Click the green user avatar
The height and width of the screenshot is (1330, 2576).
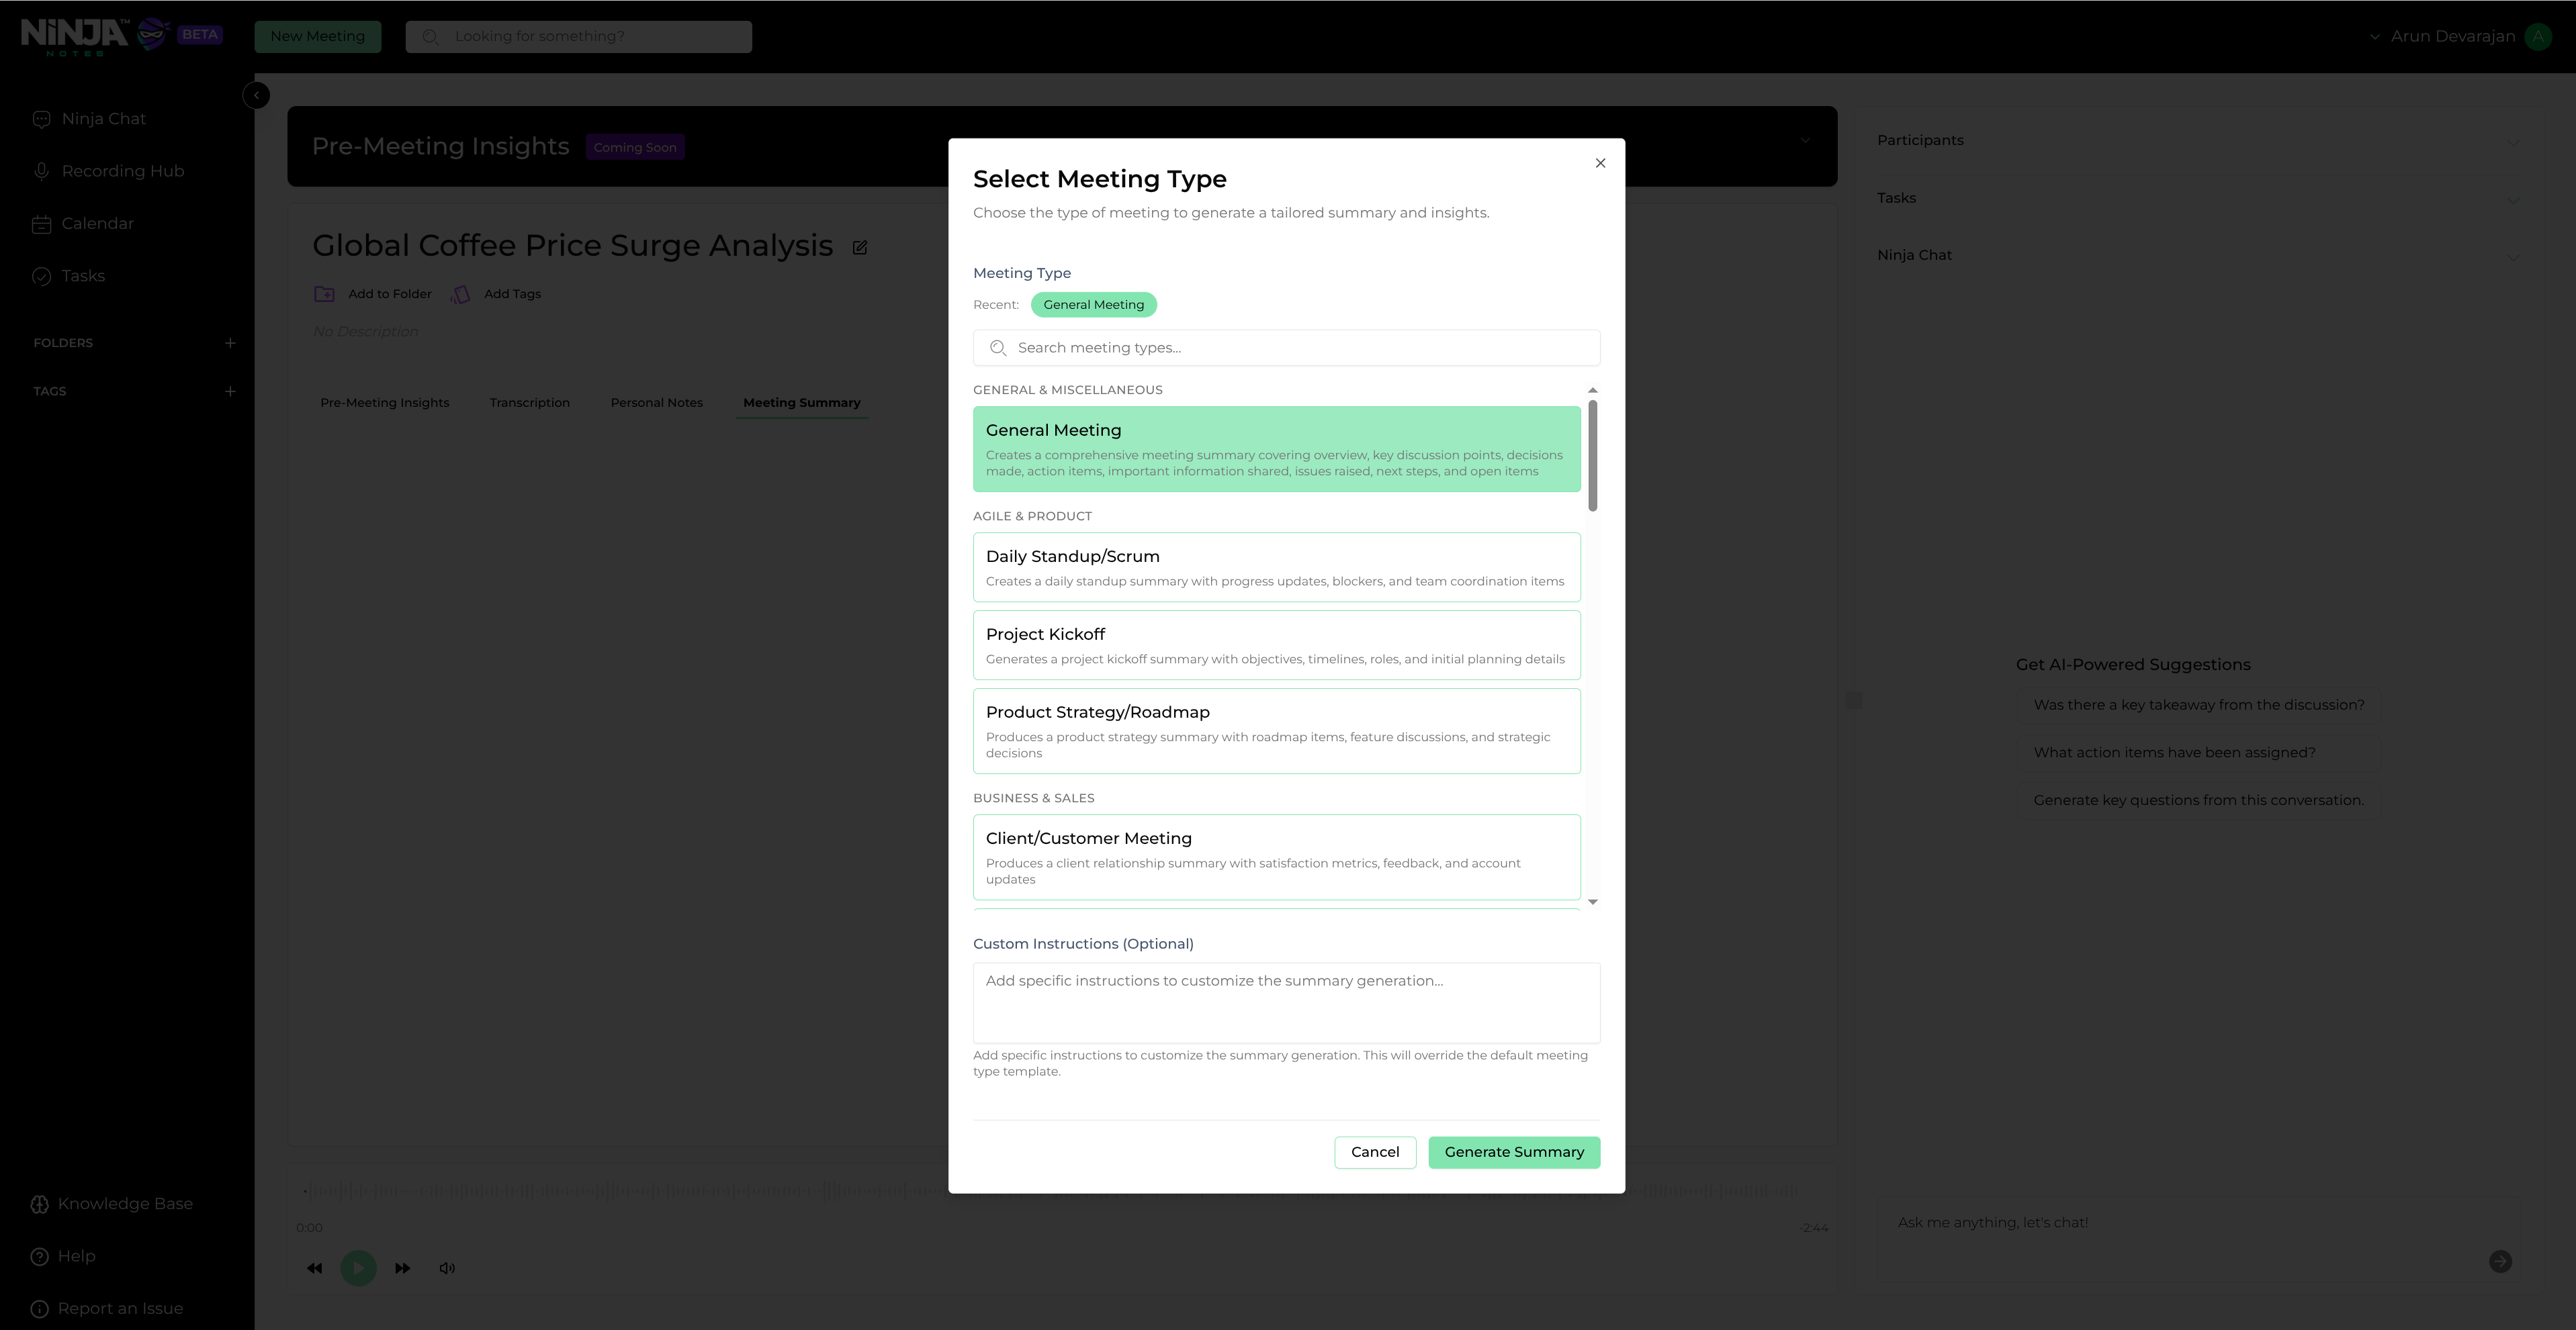[2537, 36]
